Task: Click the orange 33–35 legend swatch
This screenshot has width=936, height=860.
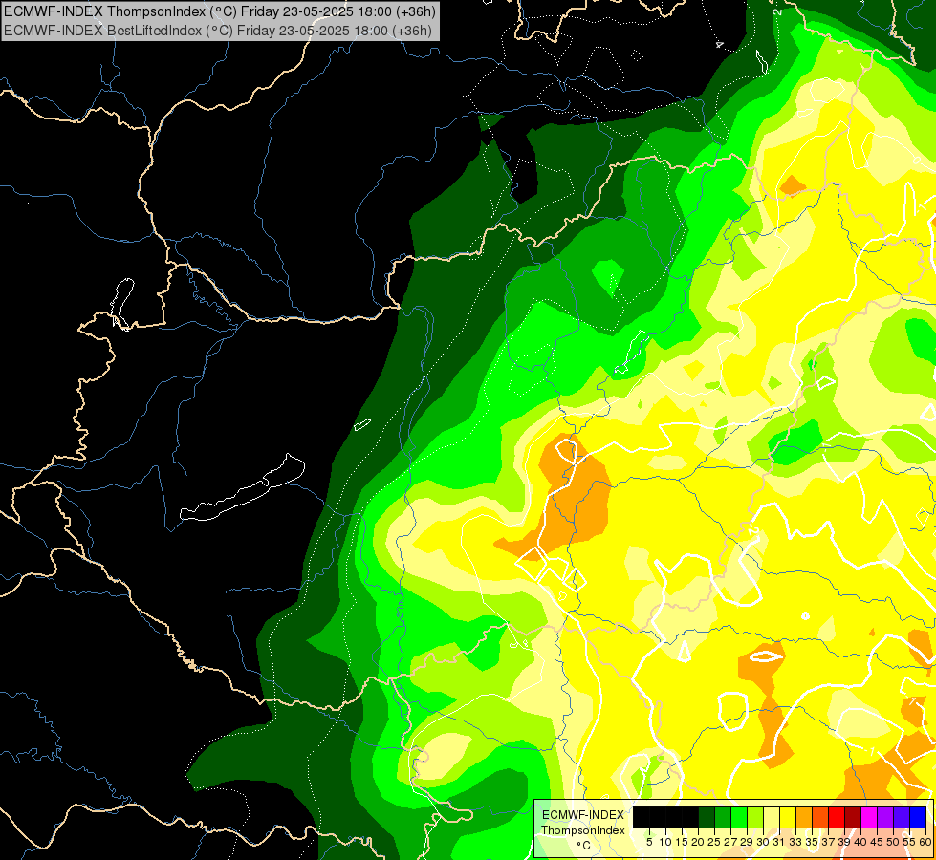Action: point(804,817)
